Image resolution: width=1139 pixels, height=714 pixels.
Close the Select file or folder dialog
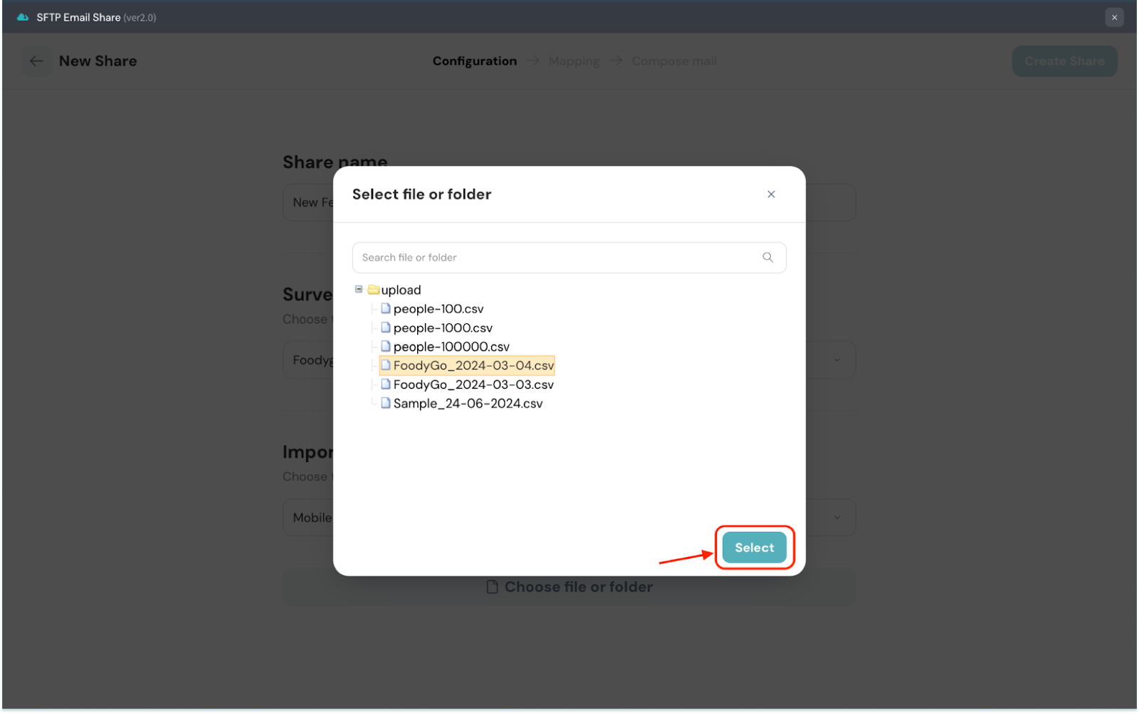[x=771, y=194]
